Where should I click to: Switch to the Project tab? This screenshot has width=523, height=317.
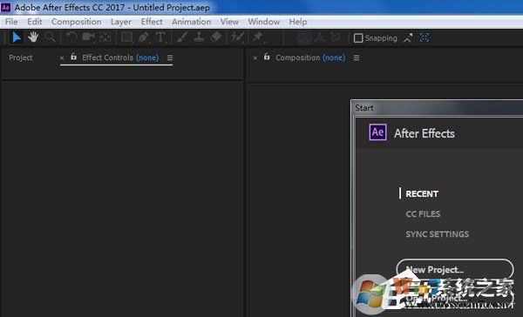(x=21, y=57)
